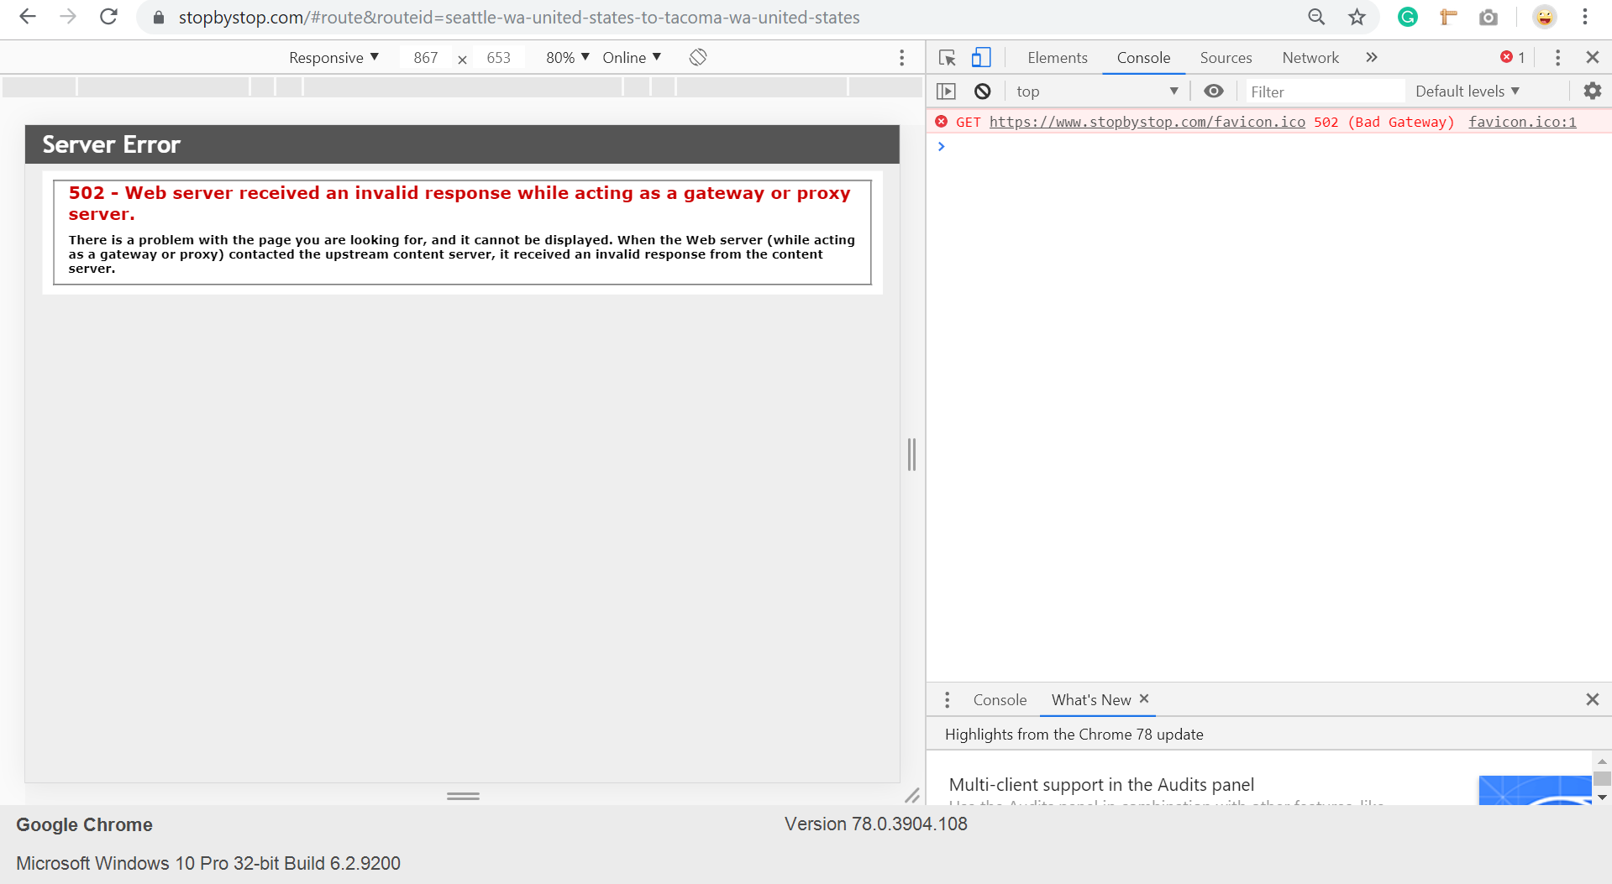1612x884 pixels.
Task: Open device toolbar more options menu
Action: [902, 57]
